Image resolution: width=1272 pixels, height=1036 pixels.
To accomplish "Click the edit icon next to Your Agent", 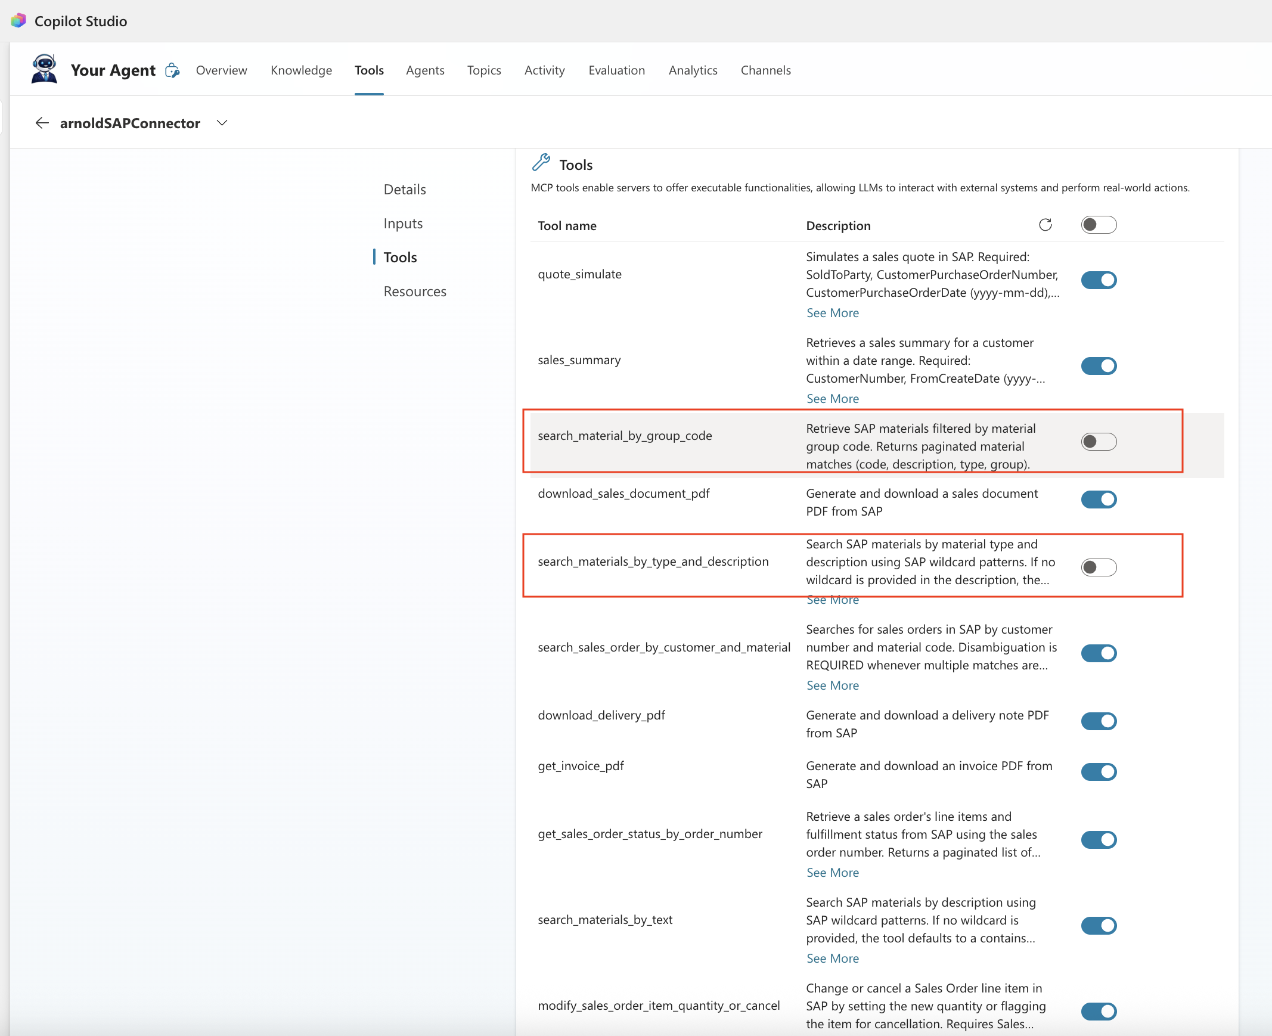I will [172, 70].
